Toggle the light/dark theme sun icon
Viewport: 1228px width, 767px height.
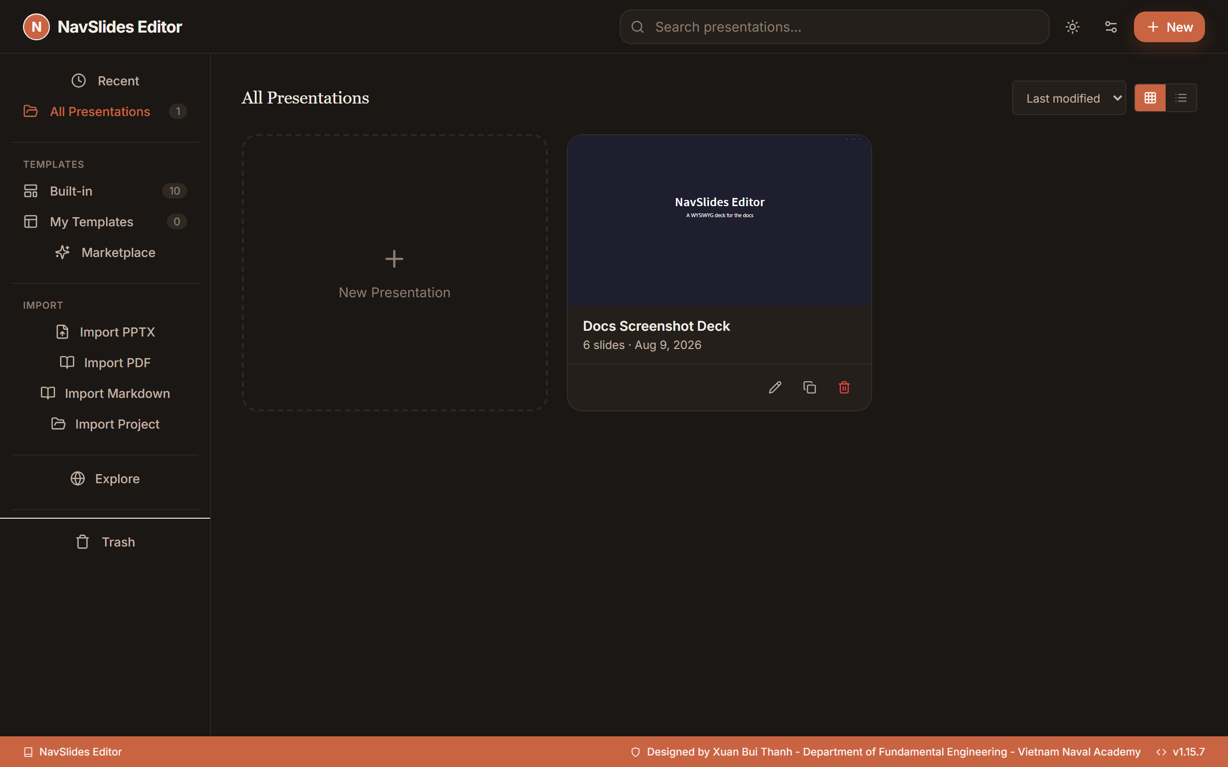(1072, 27)
